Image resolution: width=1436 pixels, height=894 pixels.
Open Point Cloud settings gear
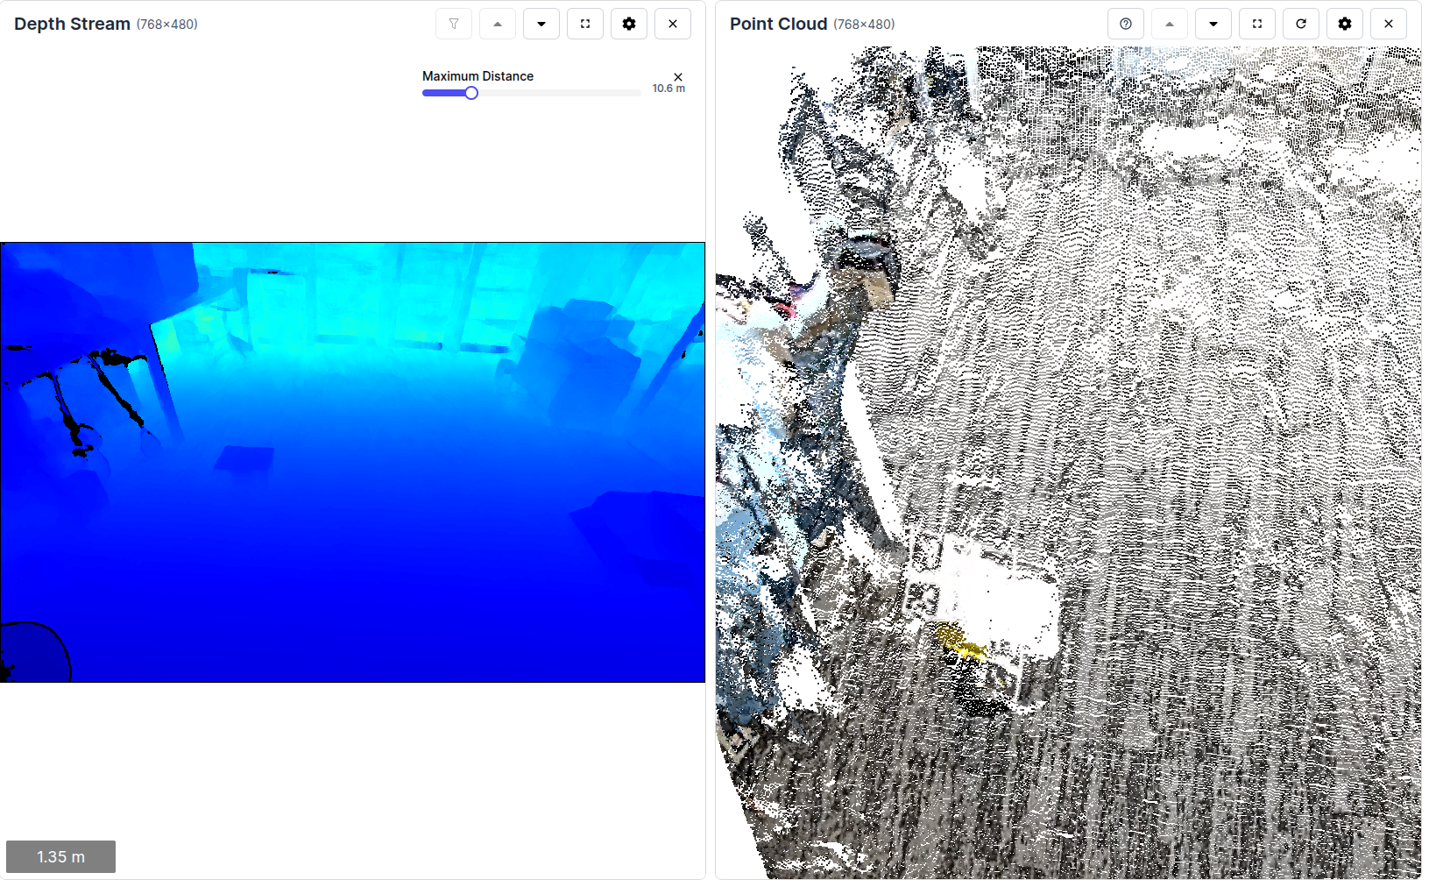point(1345,24)
